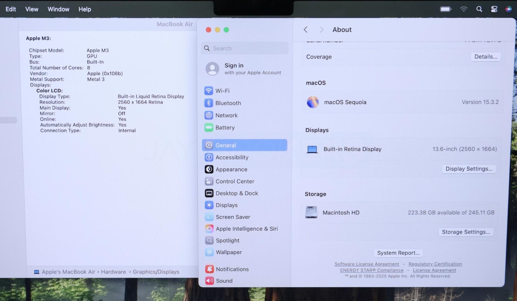Open the Software License Agreement link
517x301 pixels.
pyautogui.click(x=367, y=264)
